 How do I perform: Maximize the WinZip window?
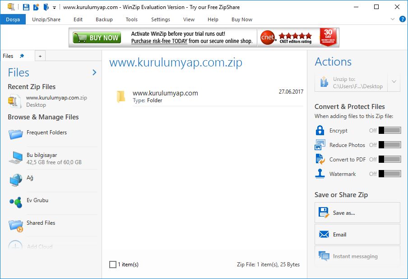tap(376, 7)
